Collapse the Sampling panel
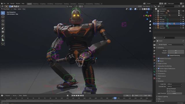This screenshot has width=185, height=104. pyautogui.click(x=161, y=48)
